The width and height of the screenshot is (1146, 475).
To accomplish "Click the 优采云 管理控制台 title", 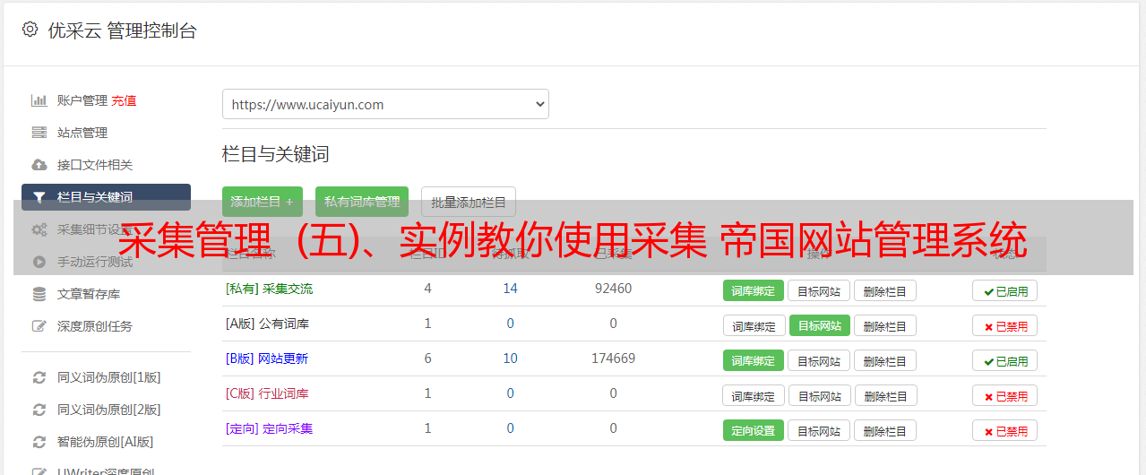I will (x=123, y=30).
